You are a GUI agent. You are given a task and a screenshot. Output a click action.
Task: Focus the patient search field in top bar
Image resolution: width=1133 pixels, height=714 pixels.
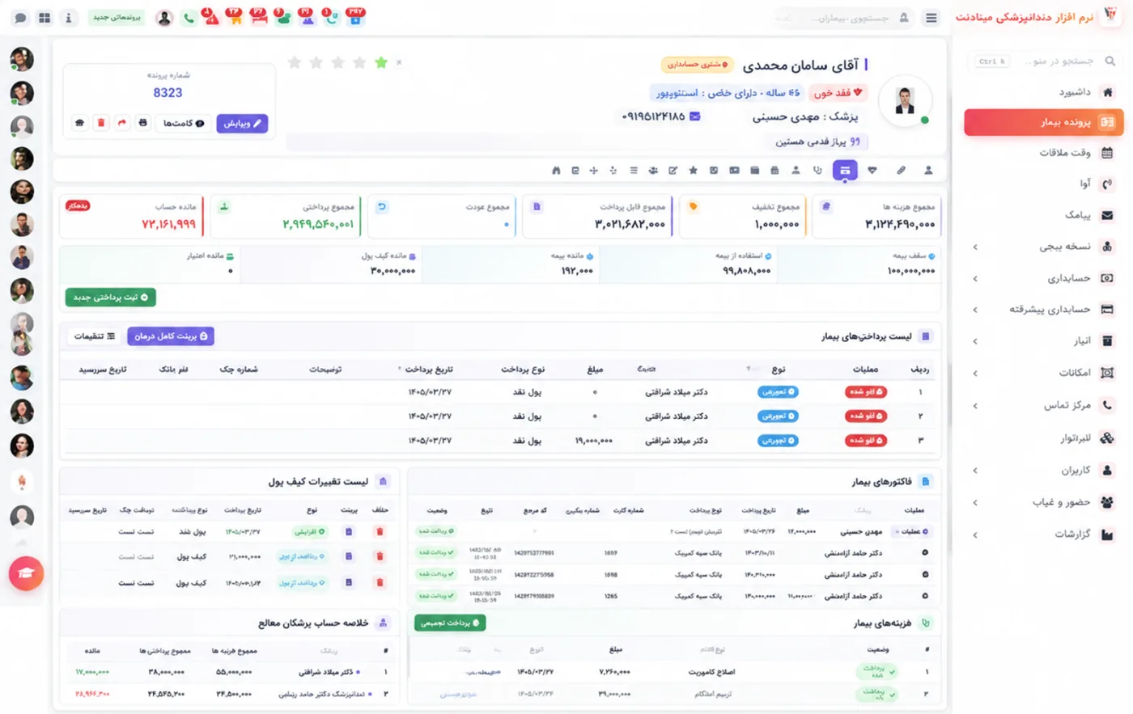coord(842,18)
